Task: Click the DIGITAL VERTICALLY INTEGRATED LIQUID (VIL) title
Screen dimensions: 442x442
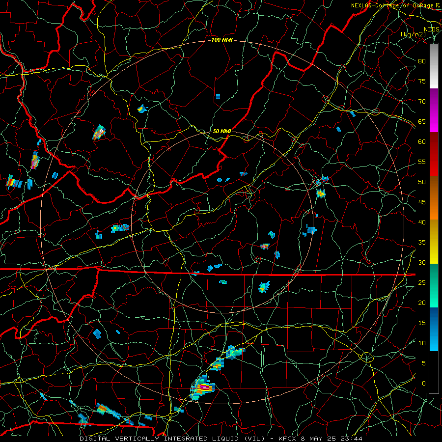Action: (172, 439)
